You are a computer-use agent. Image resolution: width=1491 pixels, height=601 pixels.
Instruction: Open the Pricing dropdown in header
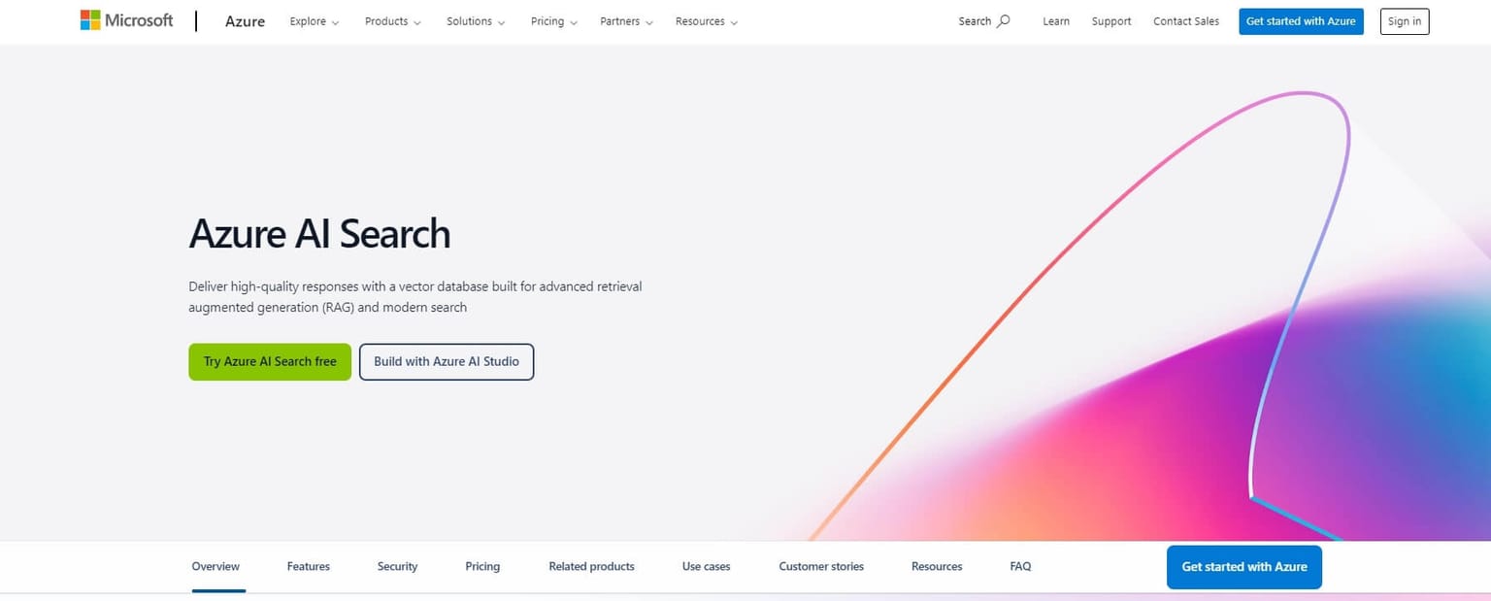(554, 21)
